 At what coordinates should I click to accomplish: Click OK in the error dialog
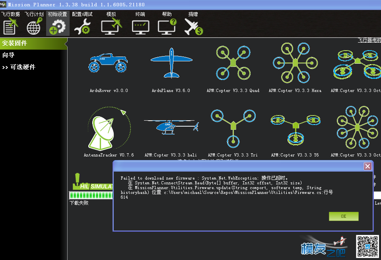pos(344,216)
